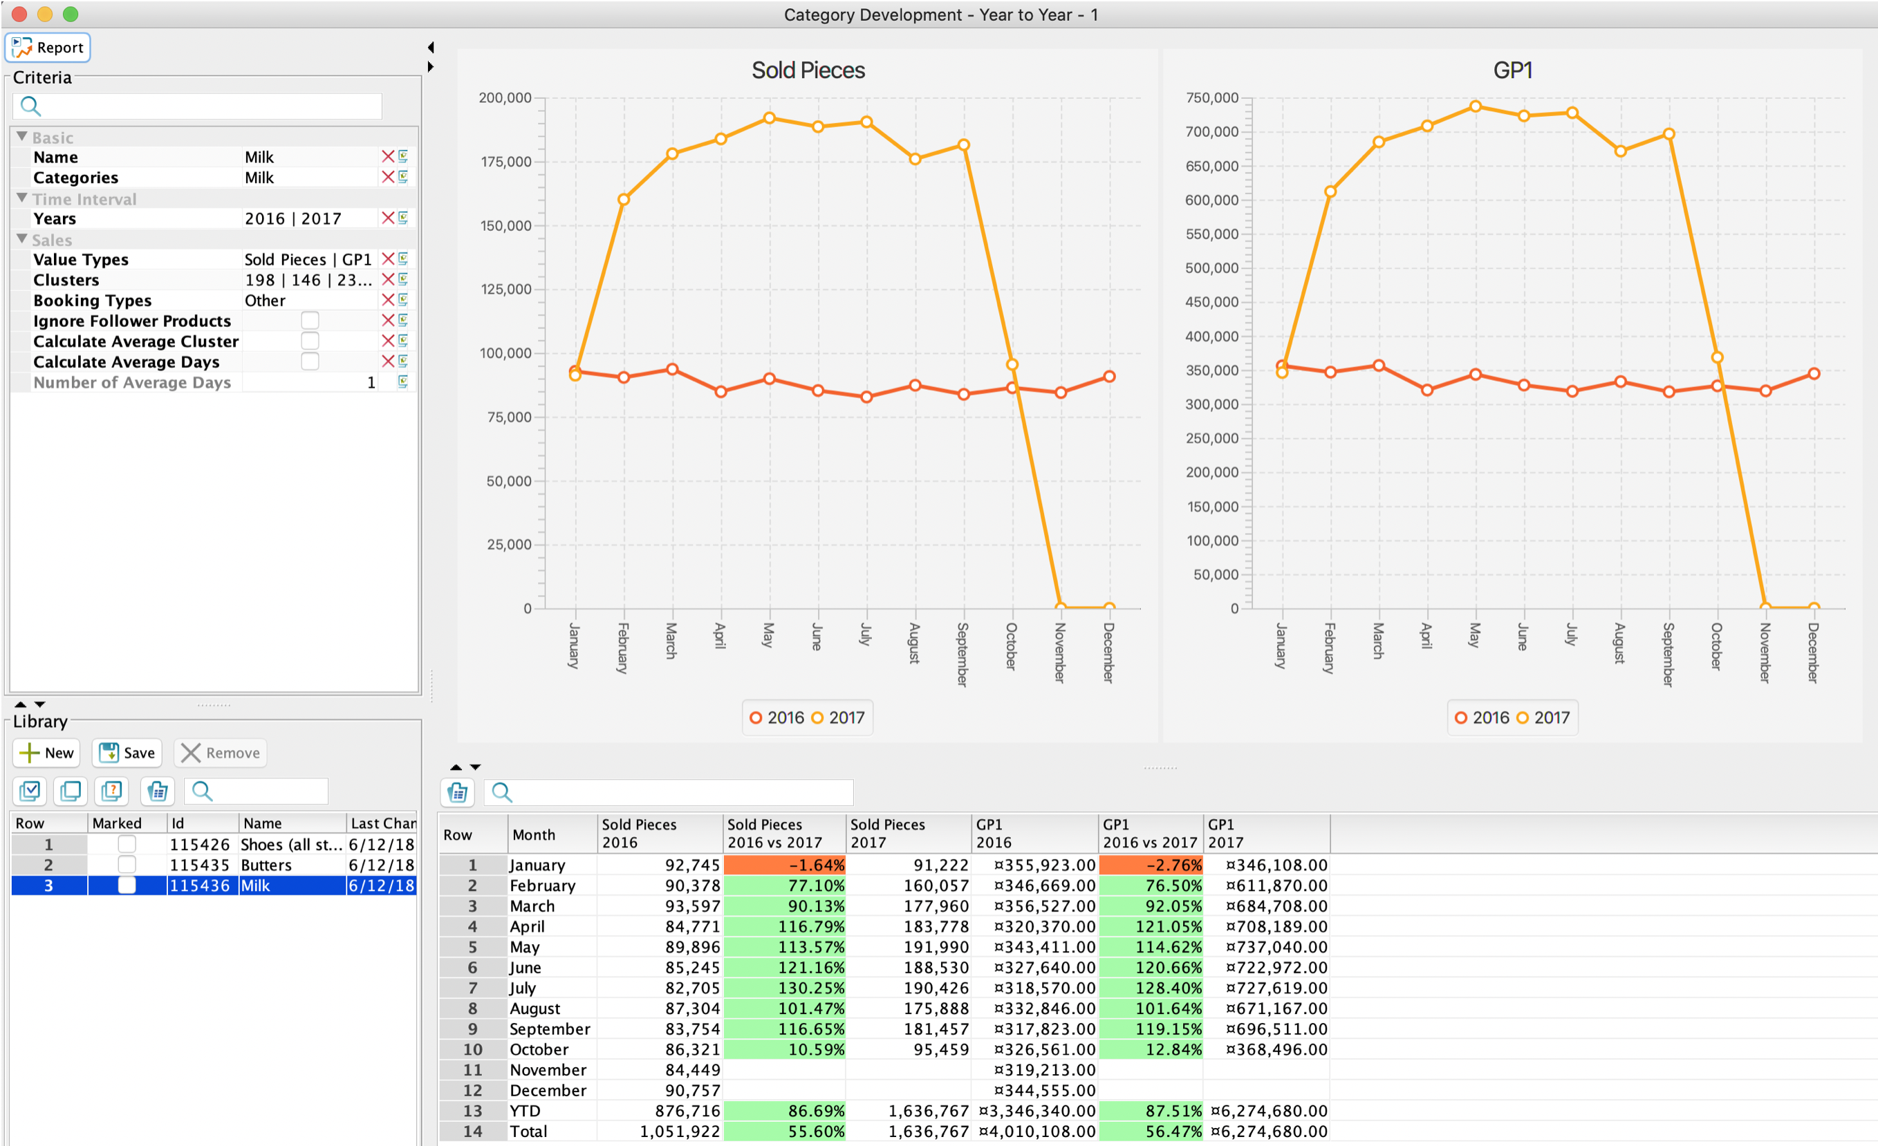Viewport: 1878px width, 1146px height.
Task: Collapse the Time Interval group
Action: pyautogui.click(x=21, y=198)
